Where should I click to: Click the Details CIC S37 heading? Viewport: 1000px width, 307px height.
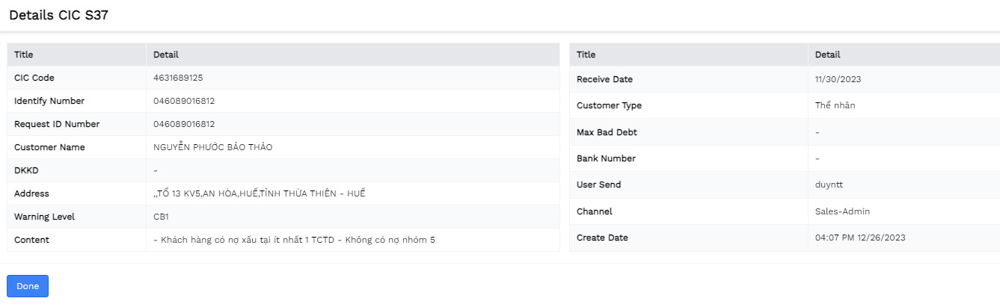[59, 15]
